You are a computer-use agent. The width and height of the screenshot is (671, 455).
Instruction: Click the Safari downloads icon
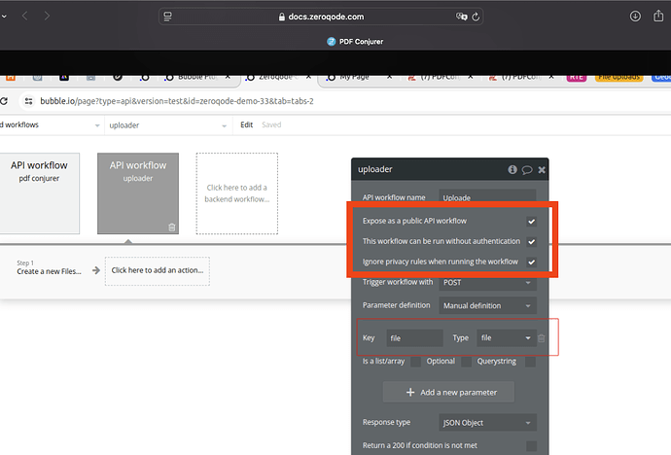pyautogui.click(x=635, y=17)
